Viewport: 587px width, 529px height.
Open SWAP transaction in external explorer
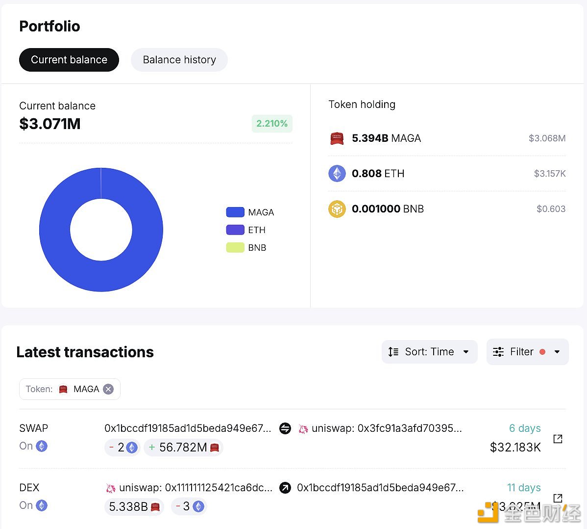pos(558,439)
